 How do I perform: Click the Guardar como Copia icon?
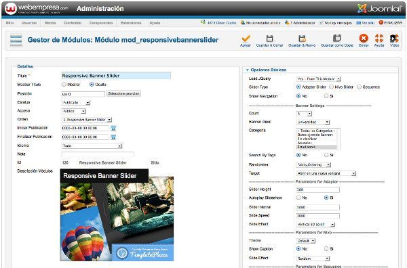click(x=336, y=39)
